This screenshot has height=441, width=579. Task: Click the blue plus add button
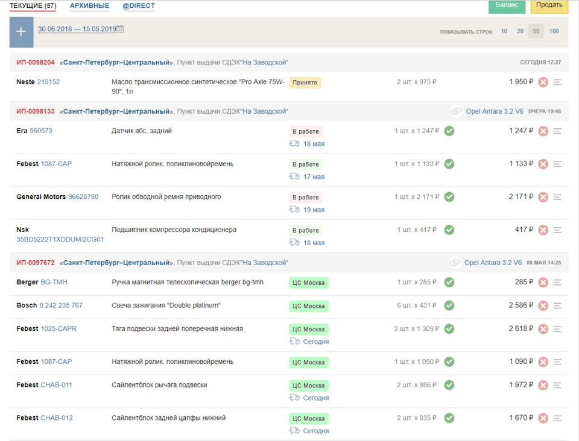[21, 32]
